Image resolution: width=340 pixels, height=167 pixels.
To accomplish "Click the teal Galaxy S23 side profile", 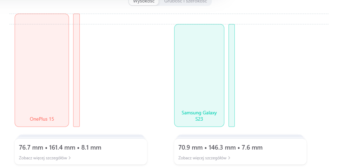I will pyautogui.click(x=231, y=75).
